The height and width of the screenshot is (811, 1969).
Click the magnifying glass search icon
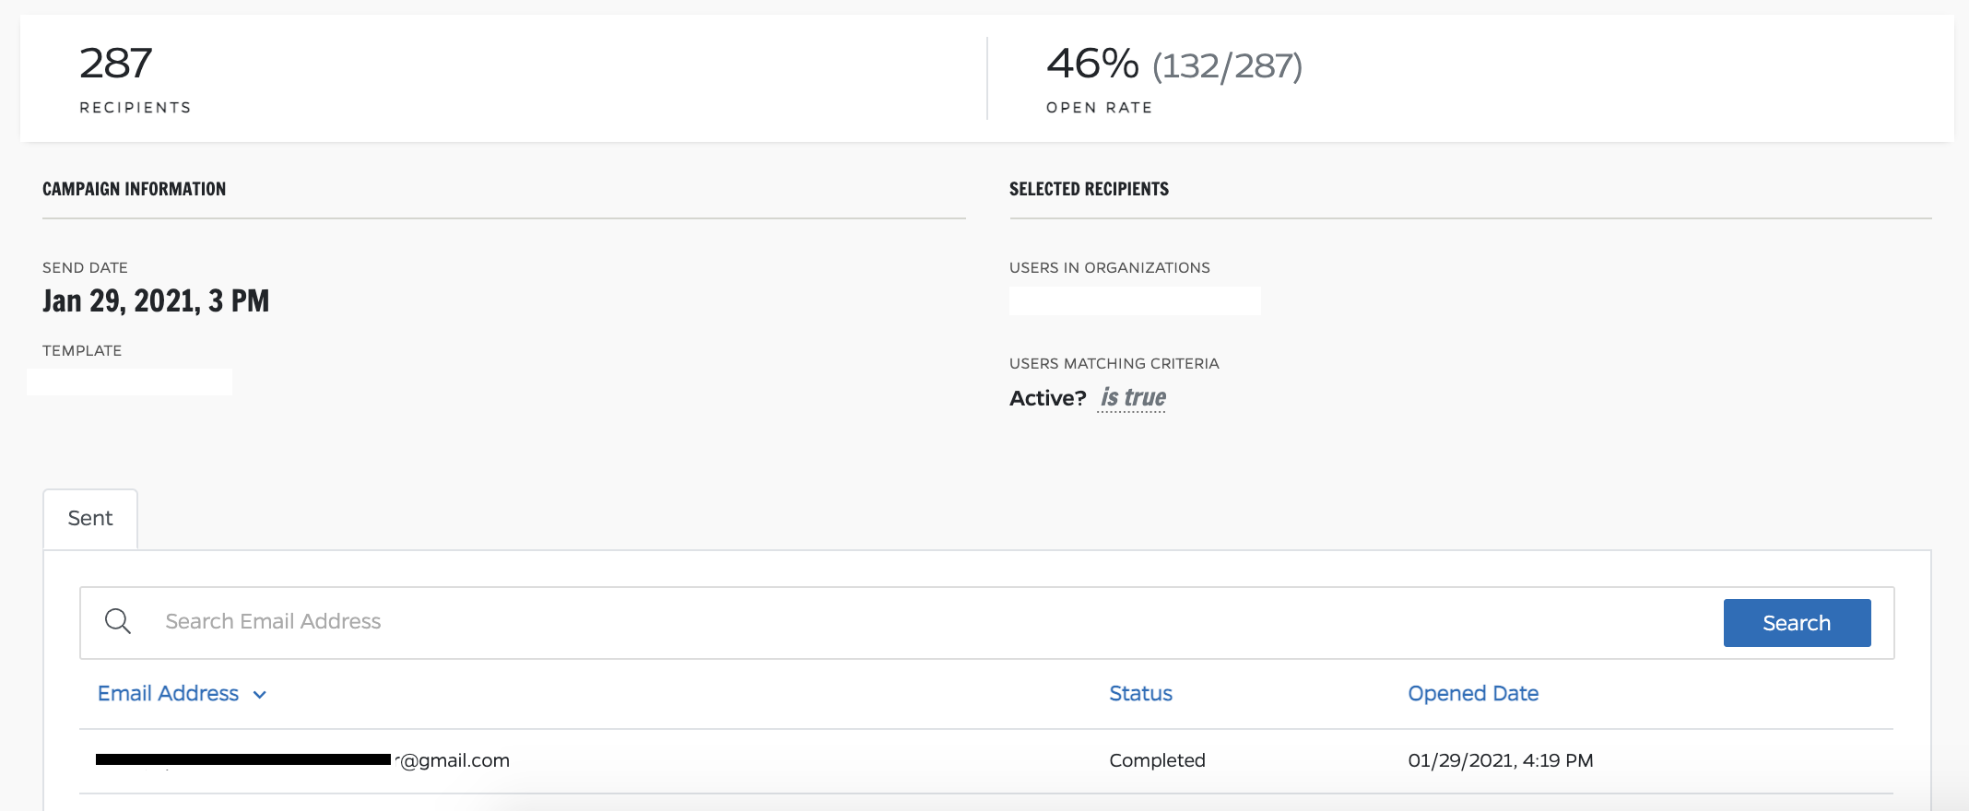click(118, 621)
